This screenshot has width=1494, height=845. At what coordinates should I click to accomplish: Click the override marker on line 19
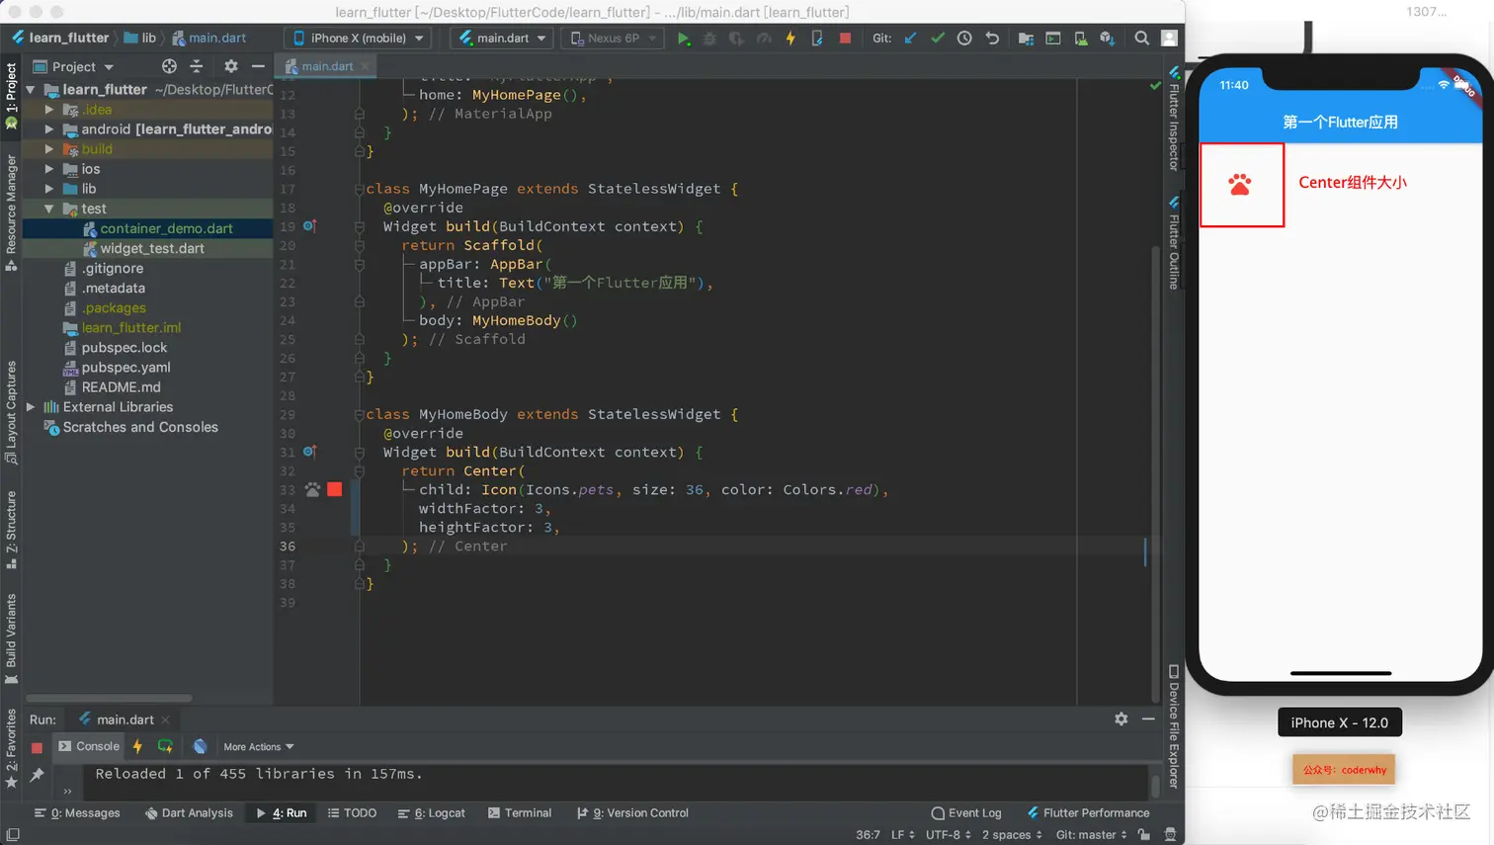tap(309, 226)
